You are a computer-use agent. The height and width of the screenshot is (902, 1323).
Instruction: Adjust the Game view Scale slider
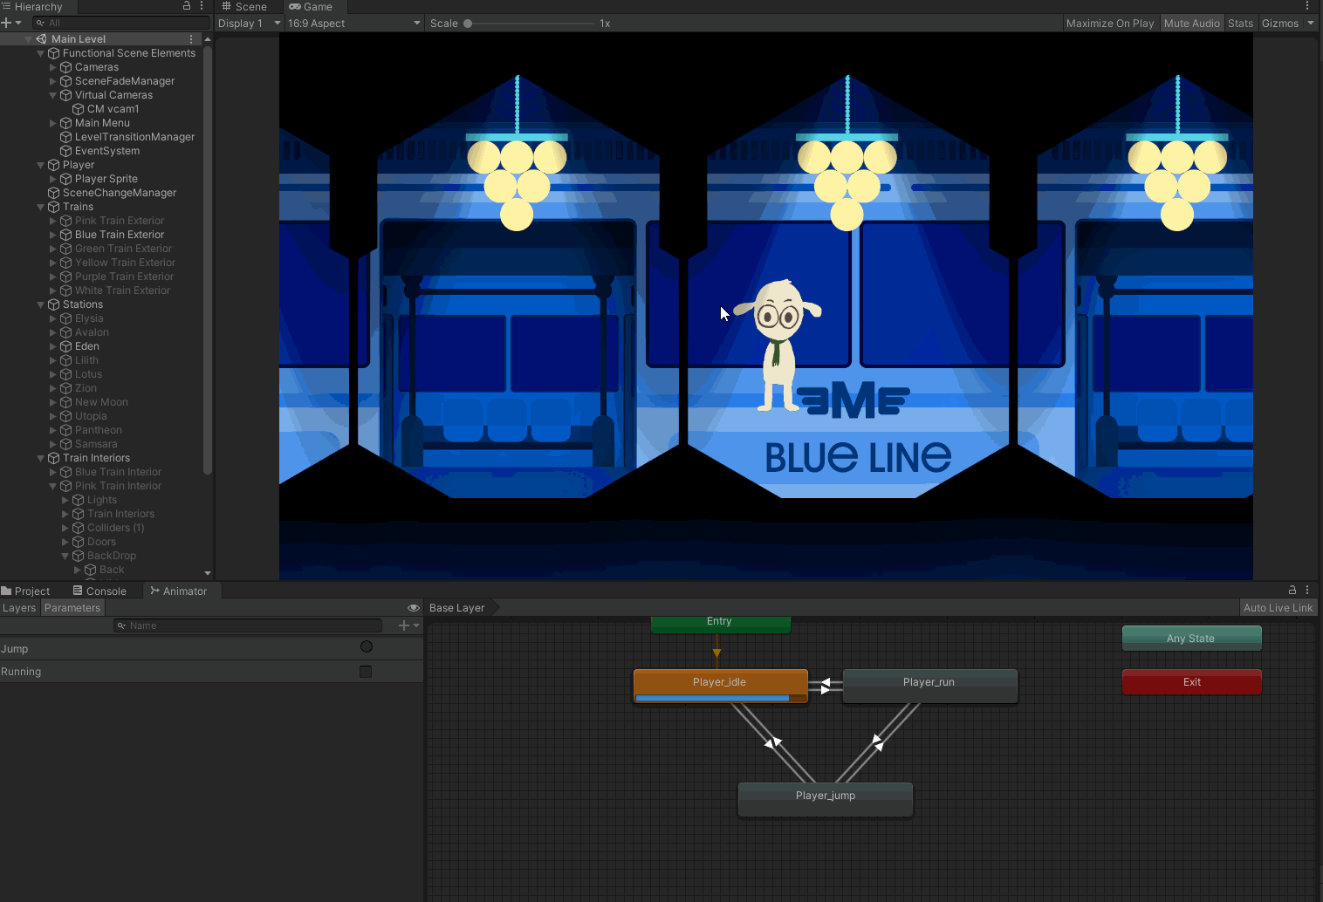[469, 24]
